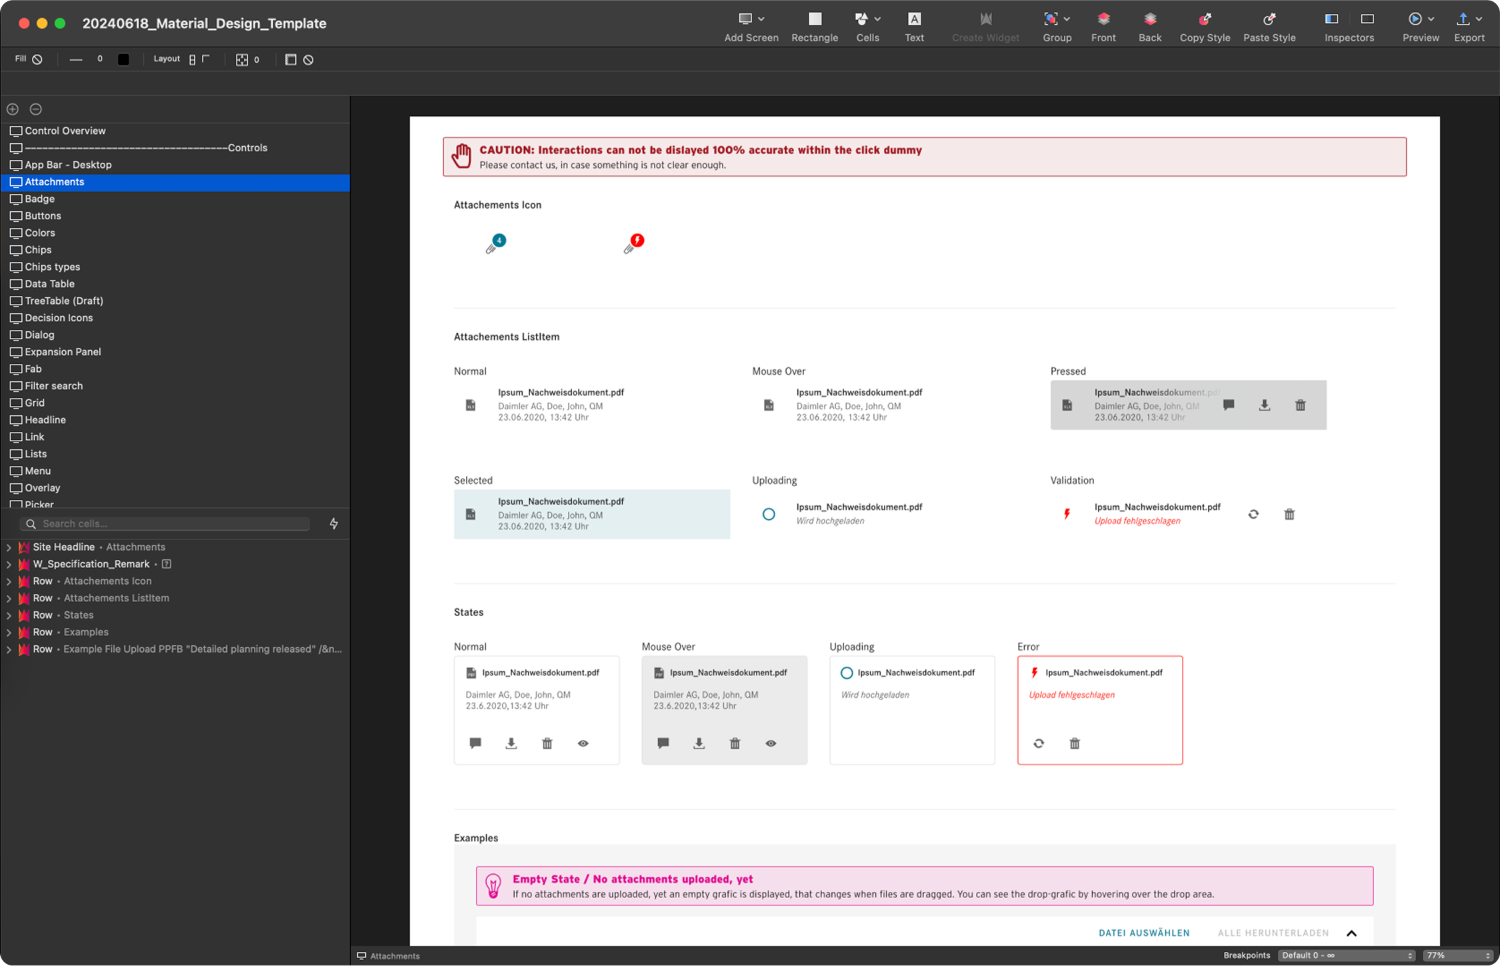This screenshot has height=966, width=1500.
Task: Open the Preview dropdown arrow
Action: (1431, 19)
